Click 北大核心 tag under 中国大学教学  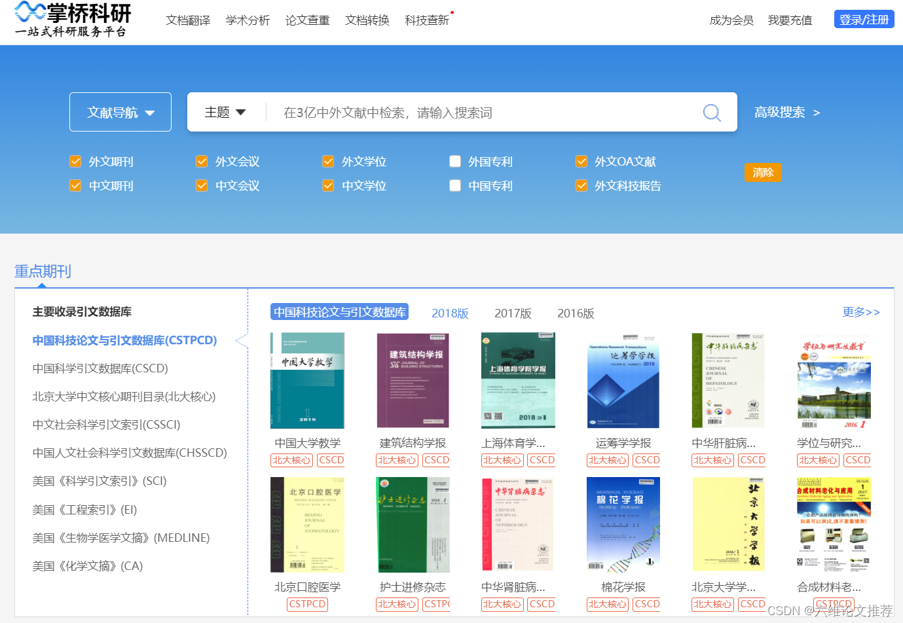(291, 460)
